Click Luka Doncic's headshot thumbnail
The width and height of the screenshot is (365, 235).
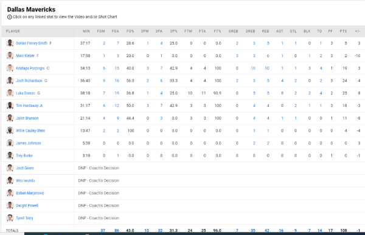coord(10,93)
